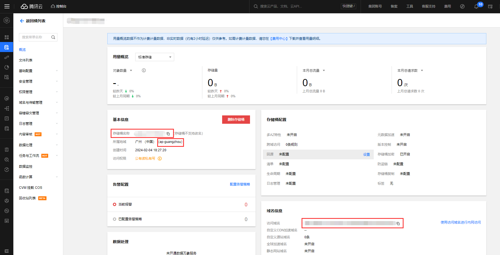
Task: Click the hierarchy tree sidebar icon
Action: (x=7, y=108)
